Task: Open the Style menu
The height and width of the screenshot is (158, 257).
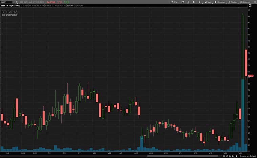Action: coord(208,2)
